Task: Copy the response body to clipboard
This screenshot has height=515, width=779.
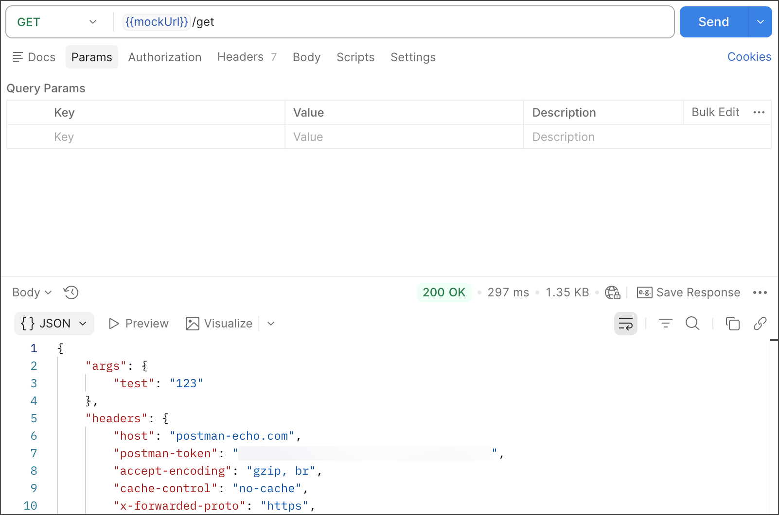Action: tap(732, 324)
